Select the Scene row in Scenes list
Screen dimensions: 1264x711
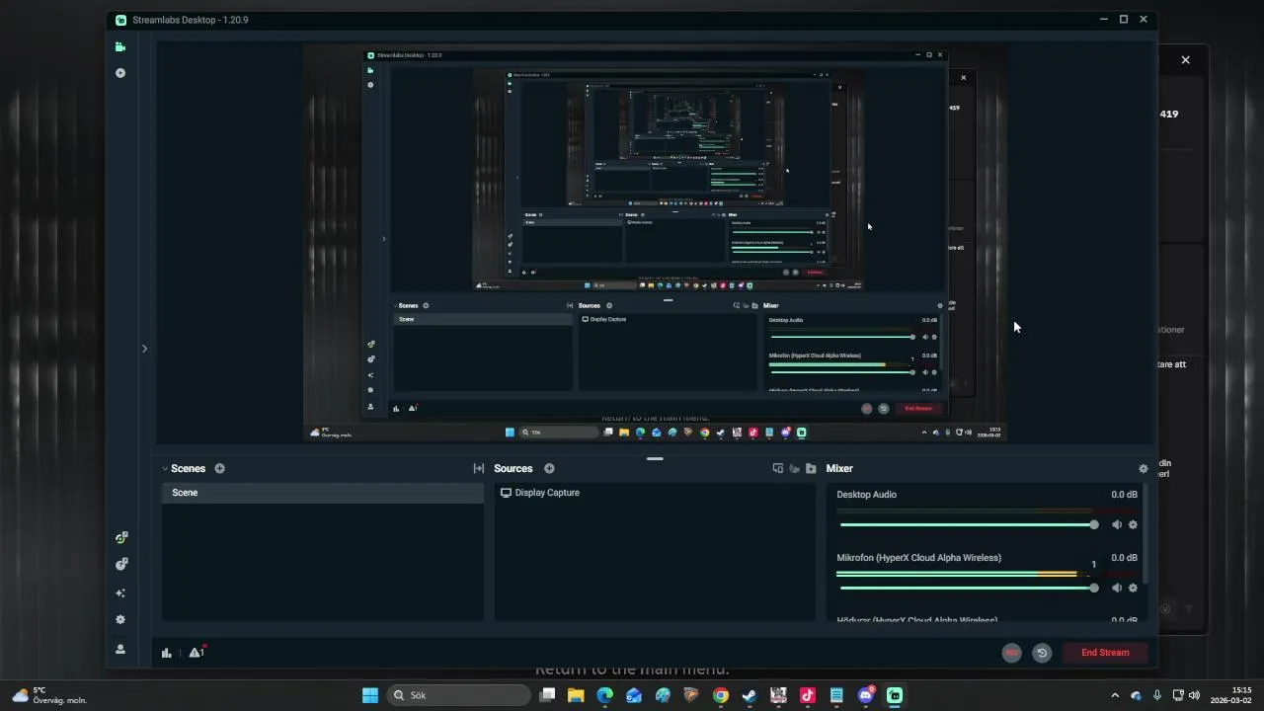pos(323,493)
